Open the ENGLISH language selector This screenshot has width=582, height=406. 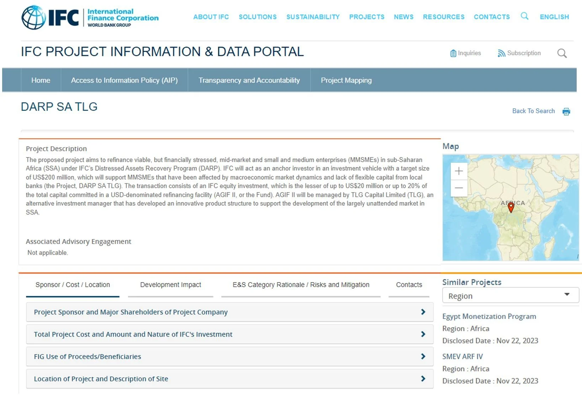(x=554, y=17)
